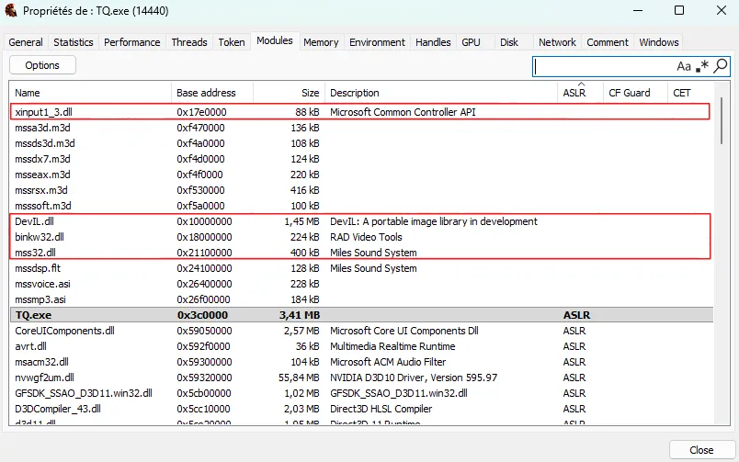Select the xinput1_3.dll module row
This screenshot has width=739, height=462.
click(360, 112)
